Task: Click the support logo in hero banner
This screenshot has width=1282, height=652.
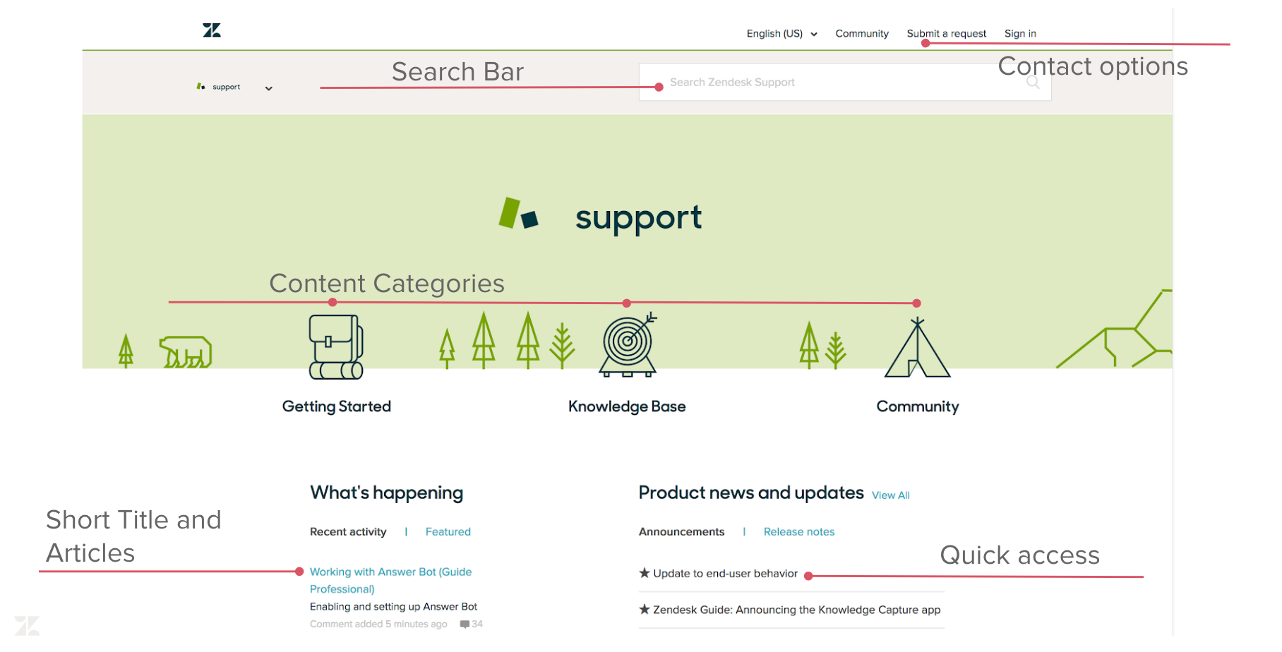Action: pos(600,216)
